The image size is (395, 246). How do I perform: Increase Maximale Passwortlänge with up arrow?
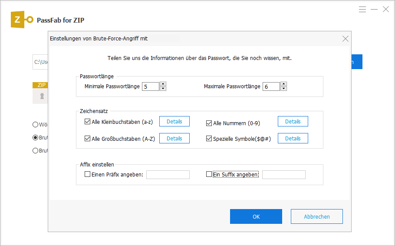tap(283, 84)
